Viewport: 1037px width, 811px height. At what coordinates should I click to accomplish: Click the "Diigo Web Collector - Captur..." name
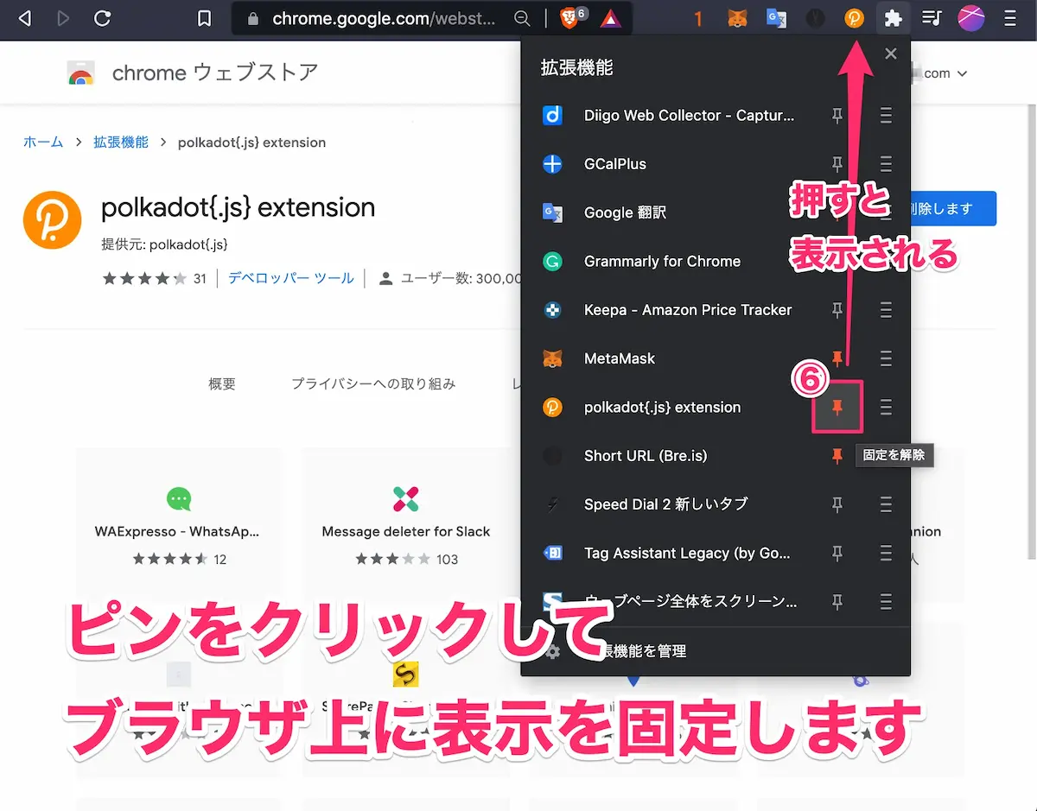pos(689,116)
